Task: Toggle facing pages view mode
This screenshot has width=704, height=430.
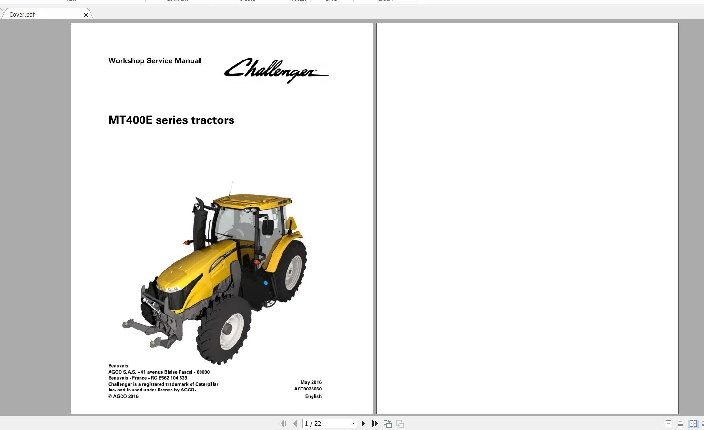Action: coord(693,423)
